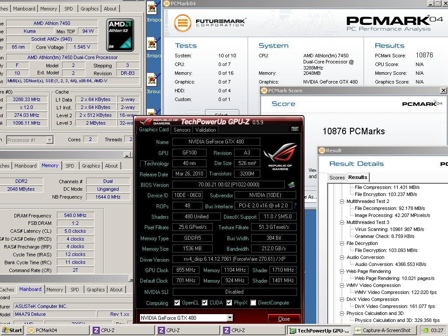Select the Virus Scanning result row

(389, 229)
